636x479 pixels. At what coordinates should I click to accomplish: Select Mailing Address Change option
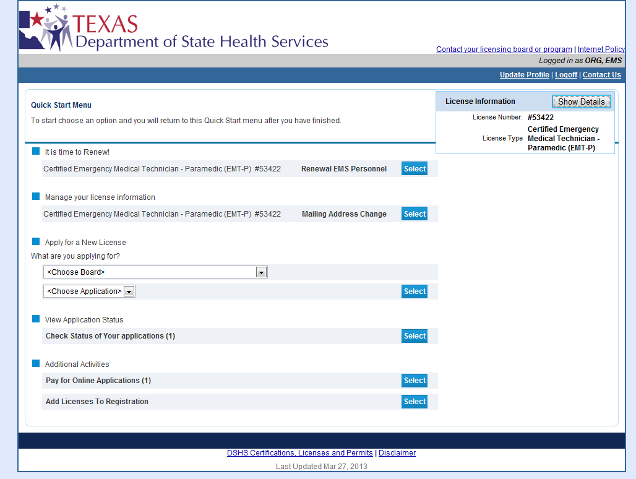415,214
